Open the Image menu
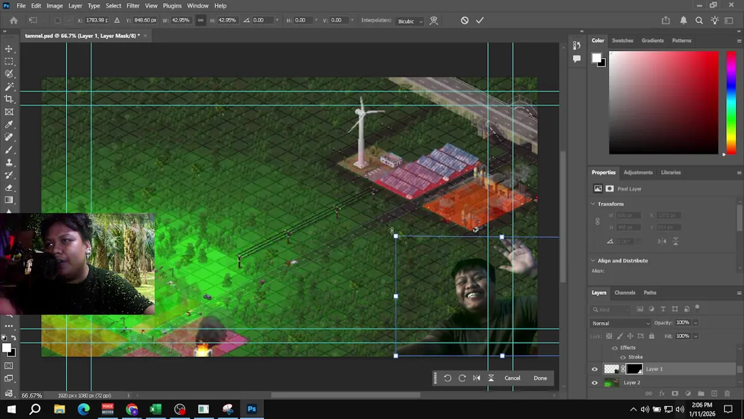 click(55, 6)
